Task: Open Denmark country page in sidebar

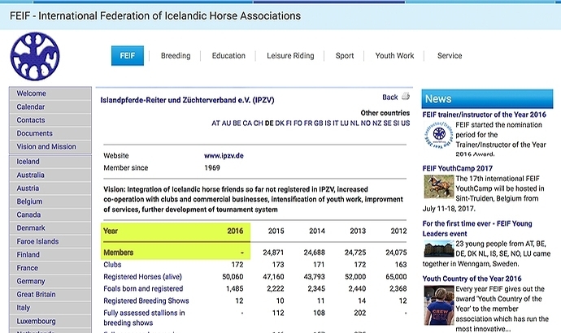Action: pyautogui.click(x=50, y=227)
